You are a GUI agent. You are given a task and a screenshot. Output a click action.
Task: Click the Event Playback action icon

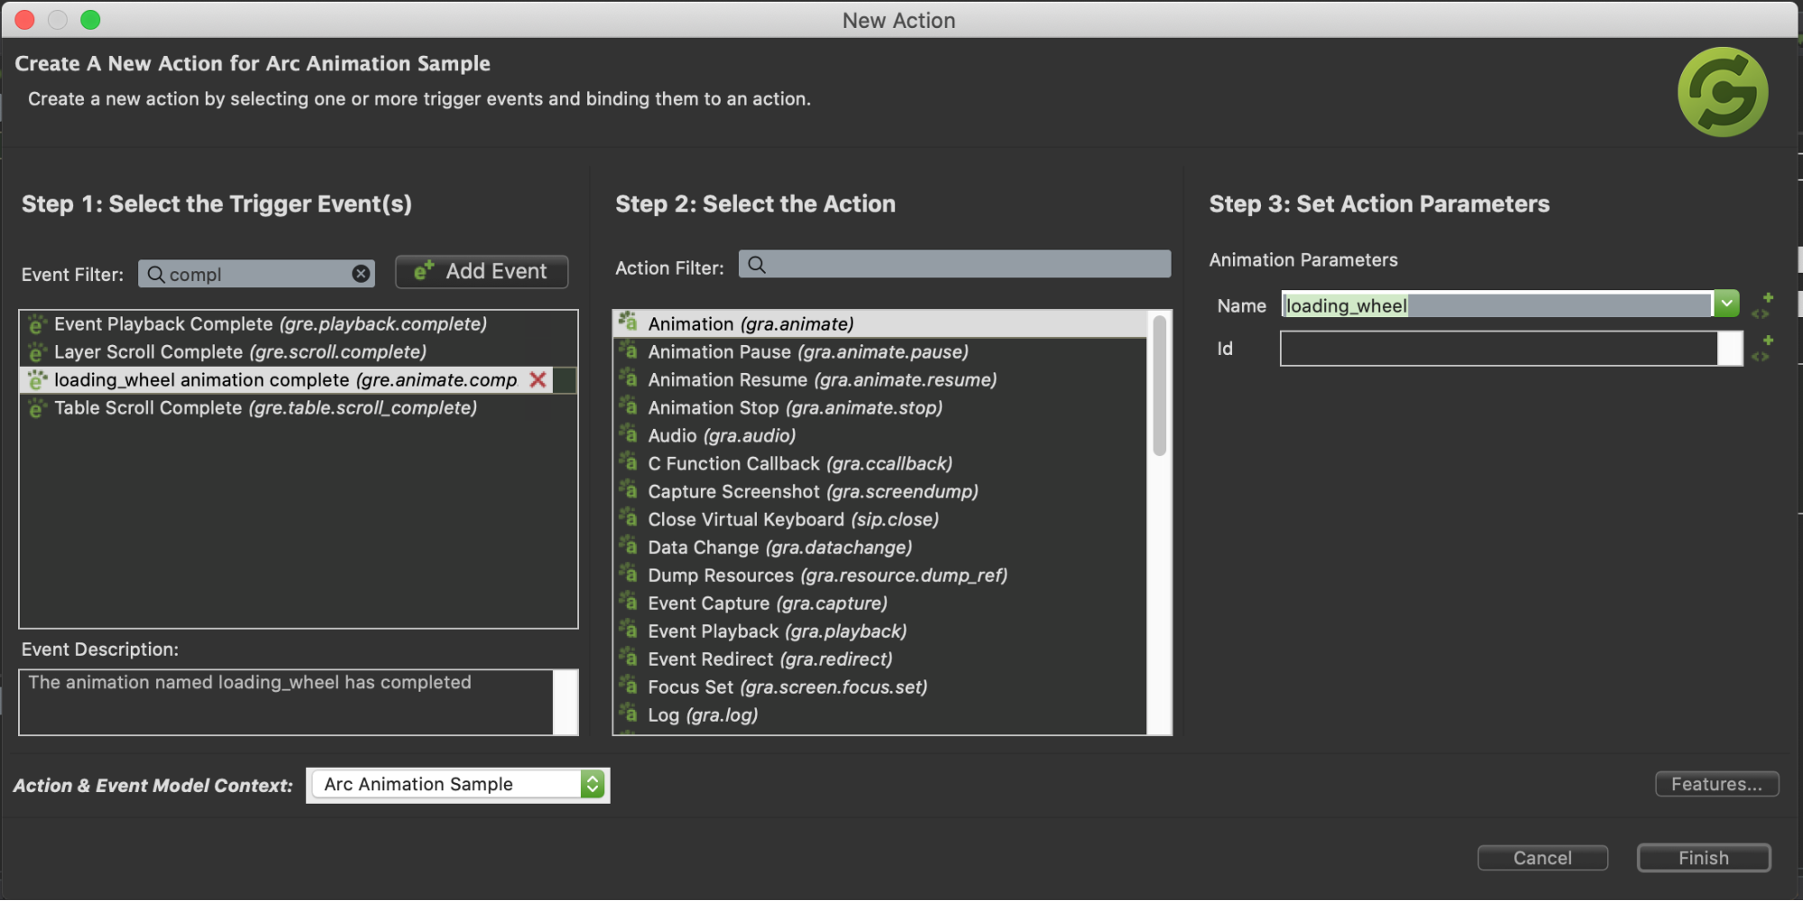pyautogui.click(x=629, y=629)
